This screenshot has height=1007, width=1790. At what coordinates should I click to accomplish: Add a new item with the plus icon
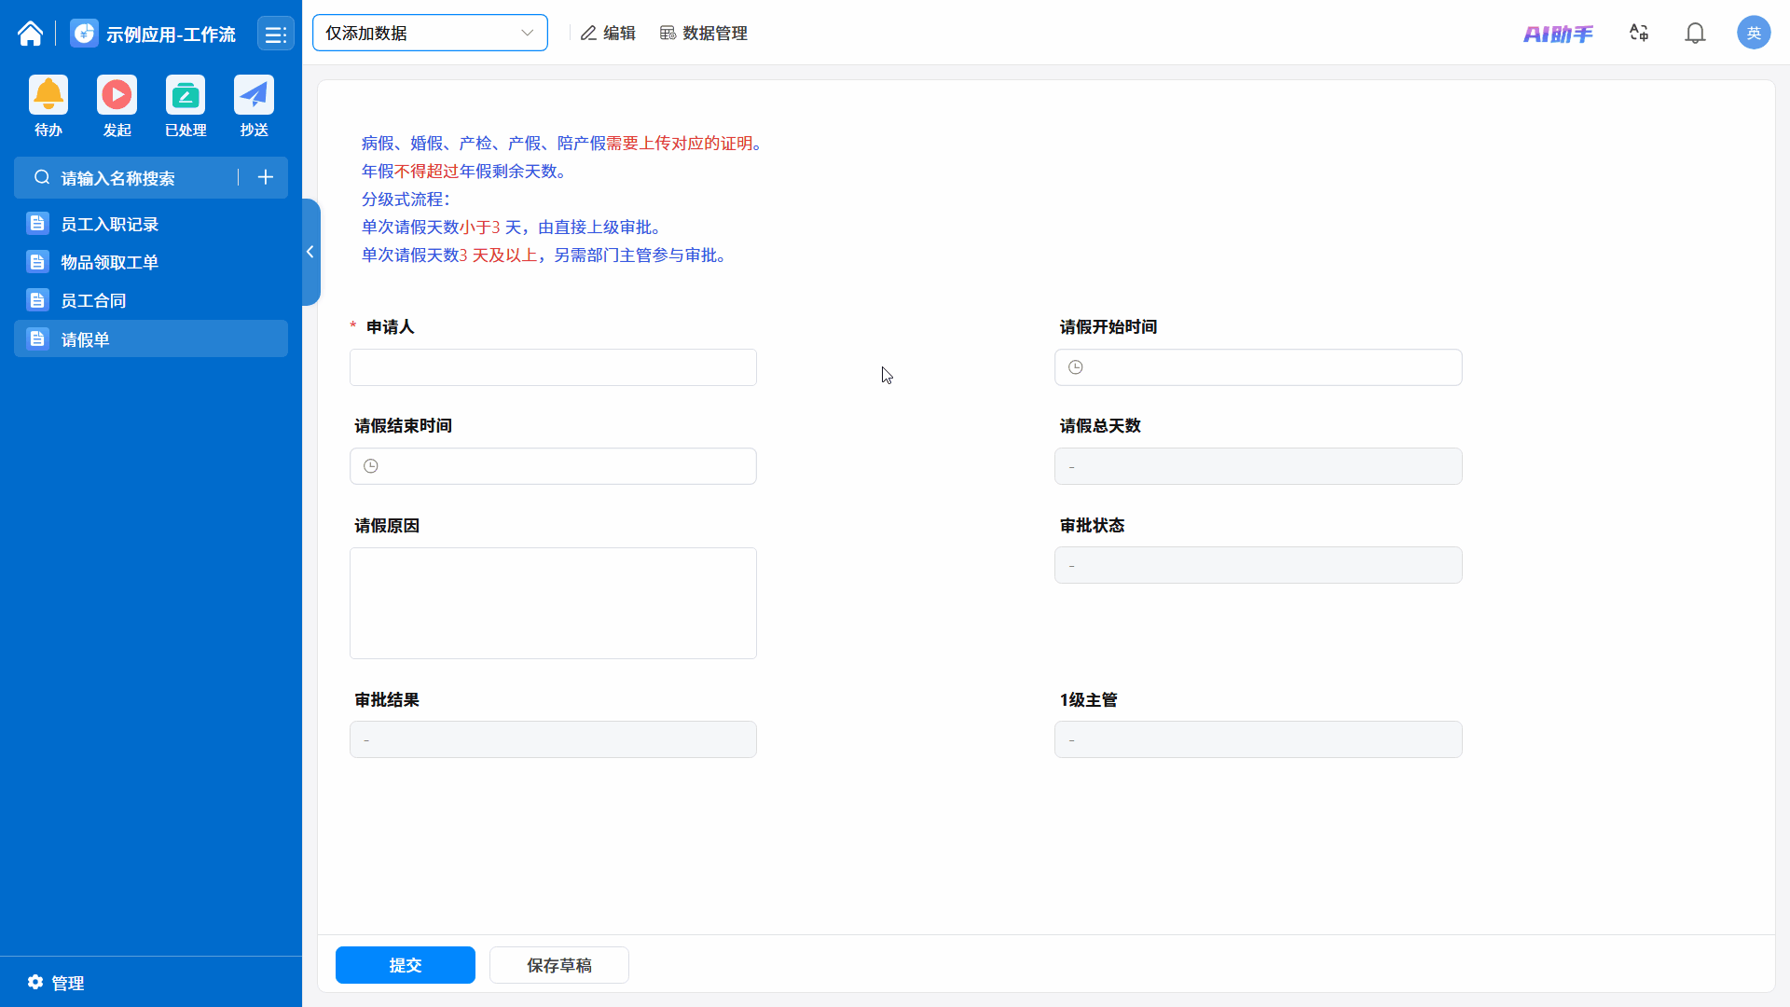(266, 177)
